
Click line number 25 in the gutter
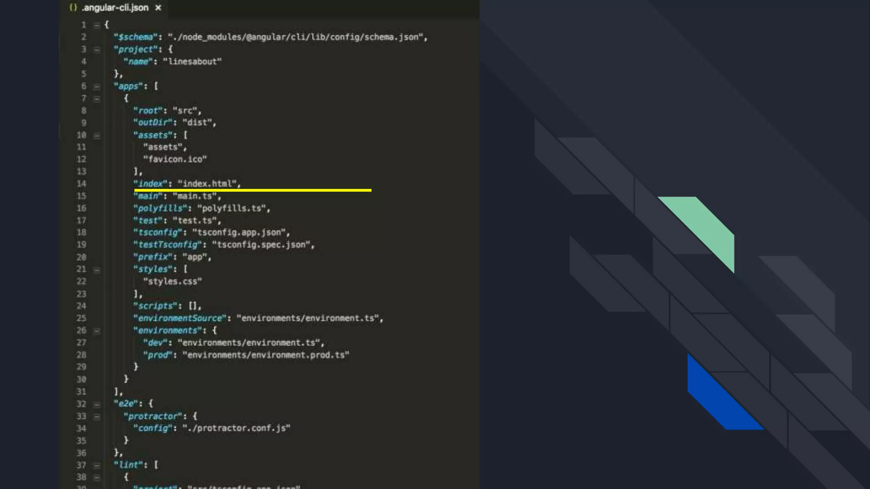pos(81,318)
